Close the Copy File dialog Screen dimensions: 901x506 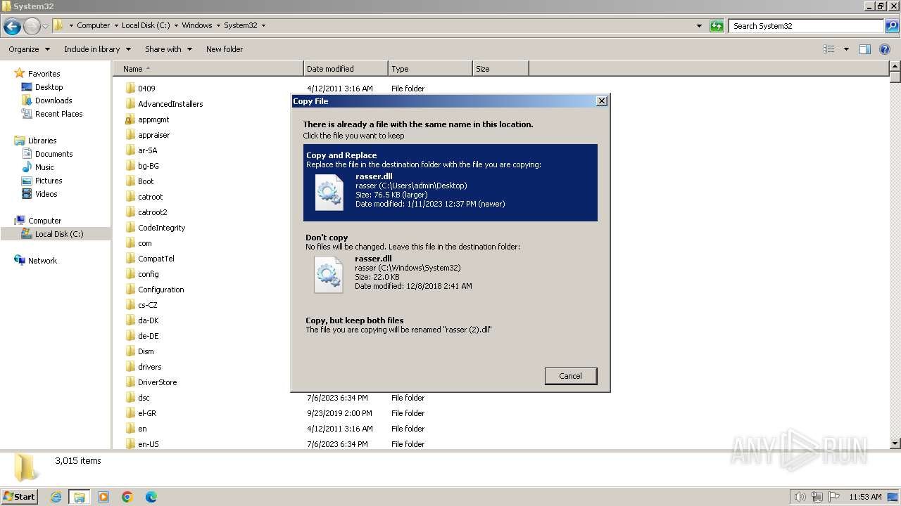tap(601, 101)
